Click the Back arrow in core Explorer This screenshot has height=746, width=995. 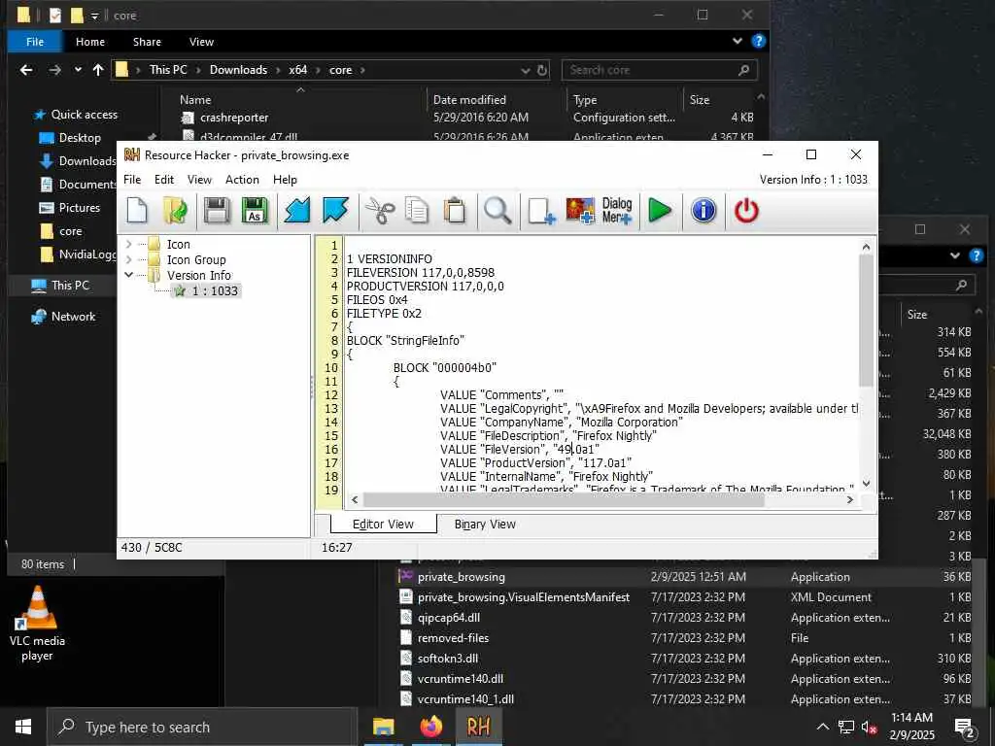[26, 70]
